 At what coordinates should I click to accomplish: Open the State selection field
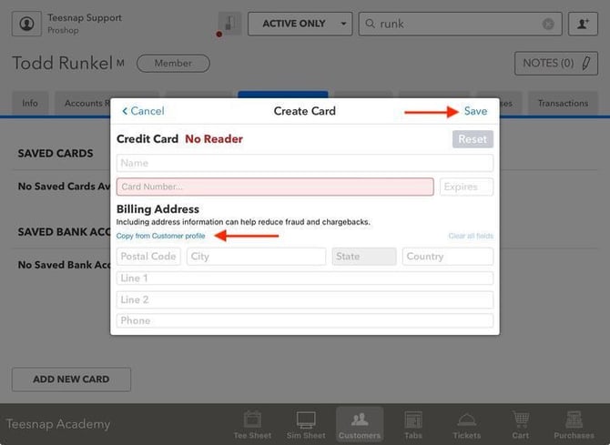pos(364,257)
